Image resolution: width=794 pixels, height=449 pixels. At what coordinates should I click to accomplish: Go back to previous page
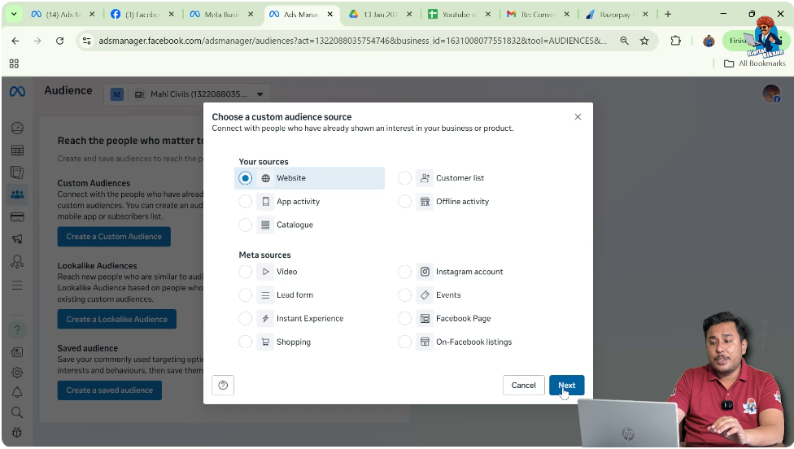(x=15, y=41)
